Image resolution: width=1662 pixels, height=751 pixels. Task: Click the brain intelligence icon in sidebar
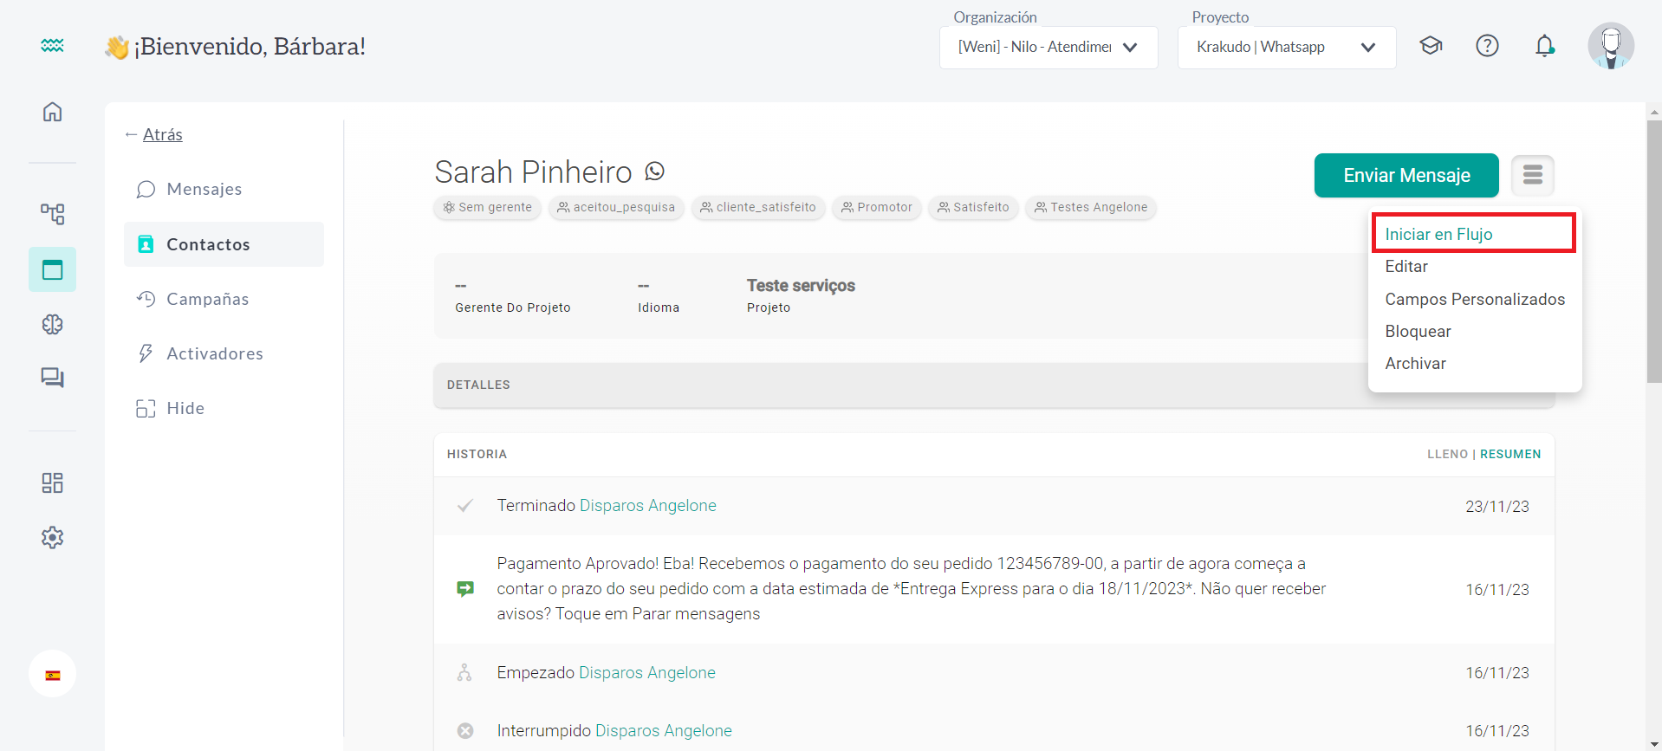click(x=52, y=324)
